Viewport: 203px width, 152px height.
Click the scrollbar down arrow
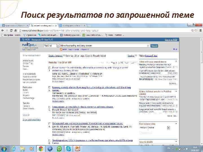[x=202, y=144]
